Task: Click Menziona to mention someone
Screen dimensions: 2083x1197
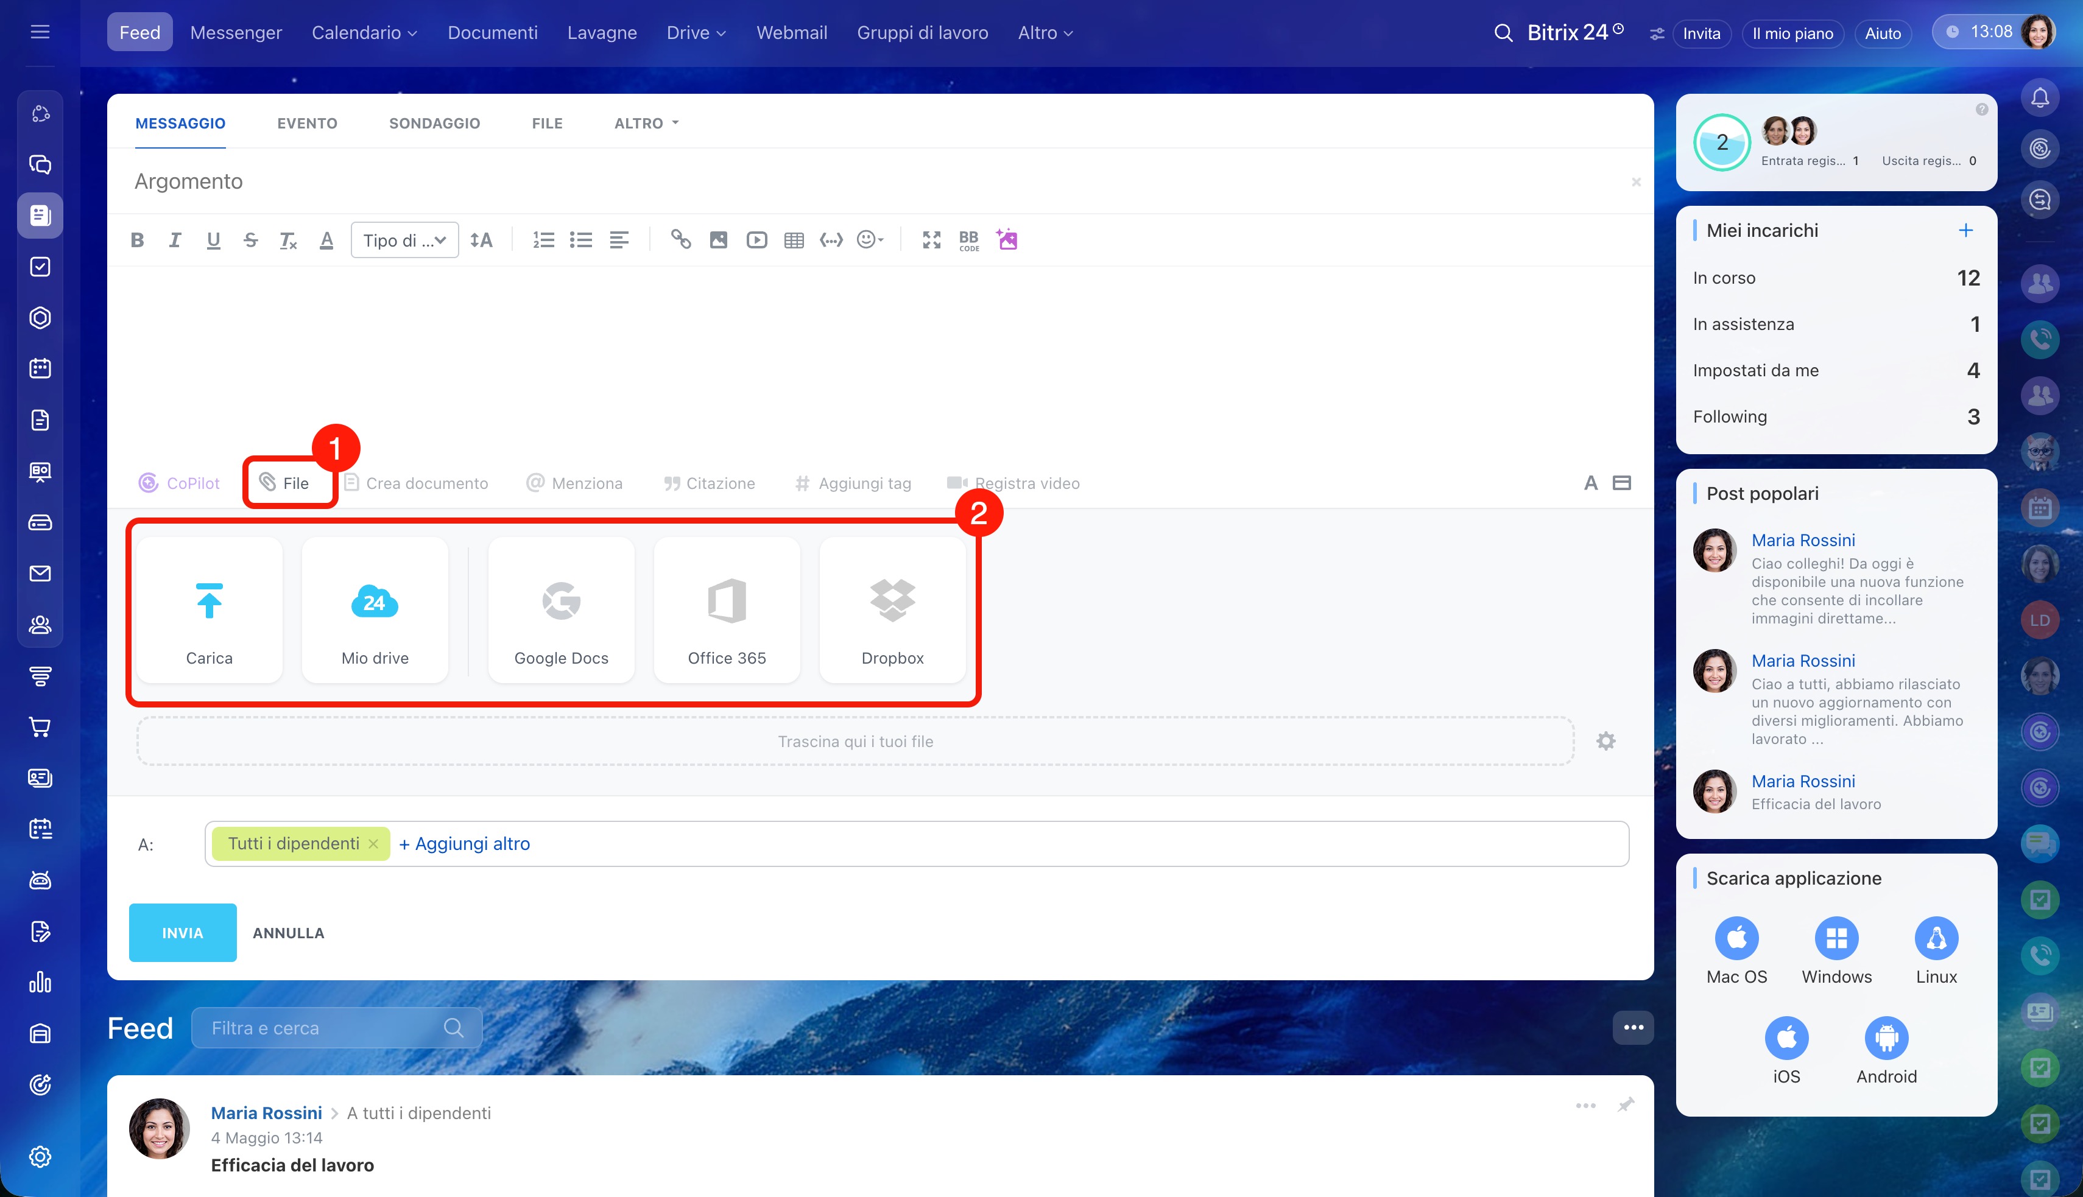Action: pos(574,483)
